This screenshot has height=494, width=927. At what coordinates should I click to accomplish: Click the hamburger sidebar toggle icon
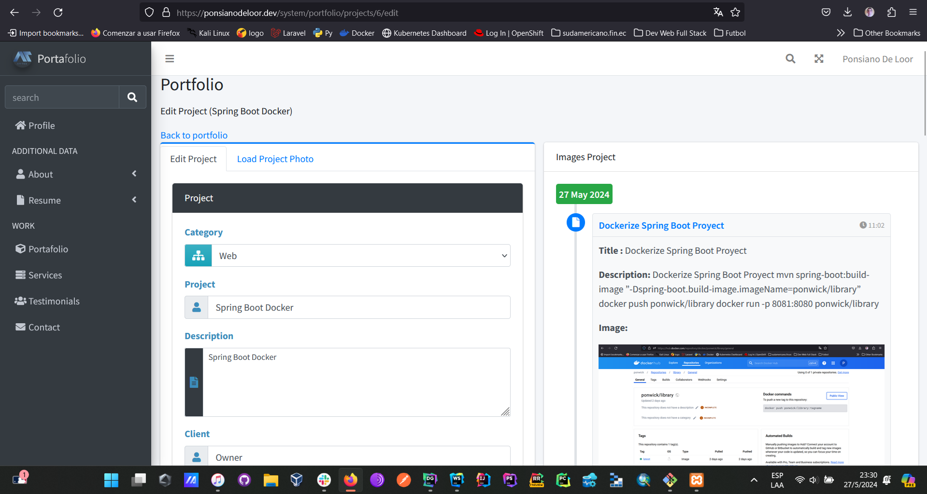[x=170, y=59]
